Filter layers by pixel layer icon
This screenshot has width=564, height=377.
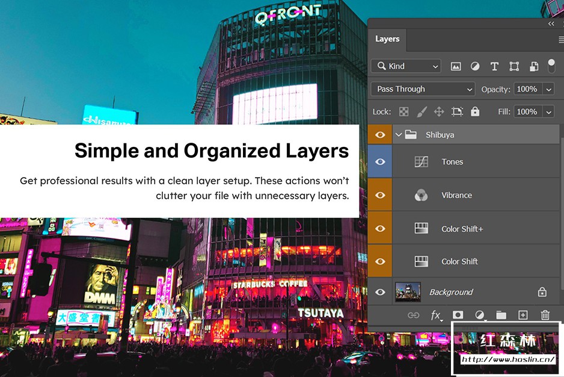(x=456, y=66)
